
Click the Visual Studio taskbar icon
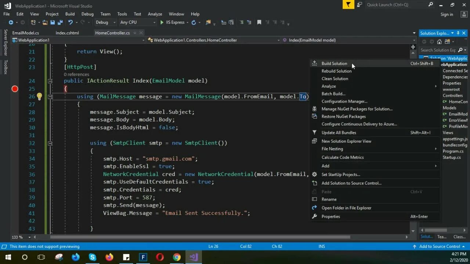tap(194, 257)
